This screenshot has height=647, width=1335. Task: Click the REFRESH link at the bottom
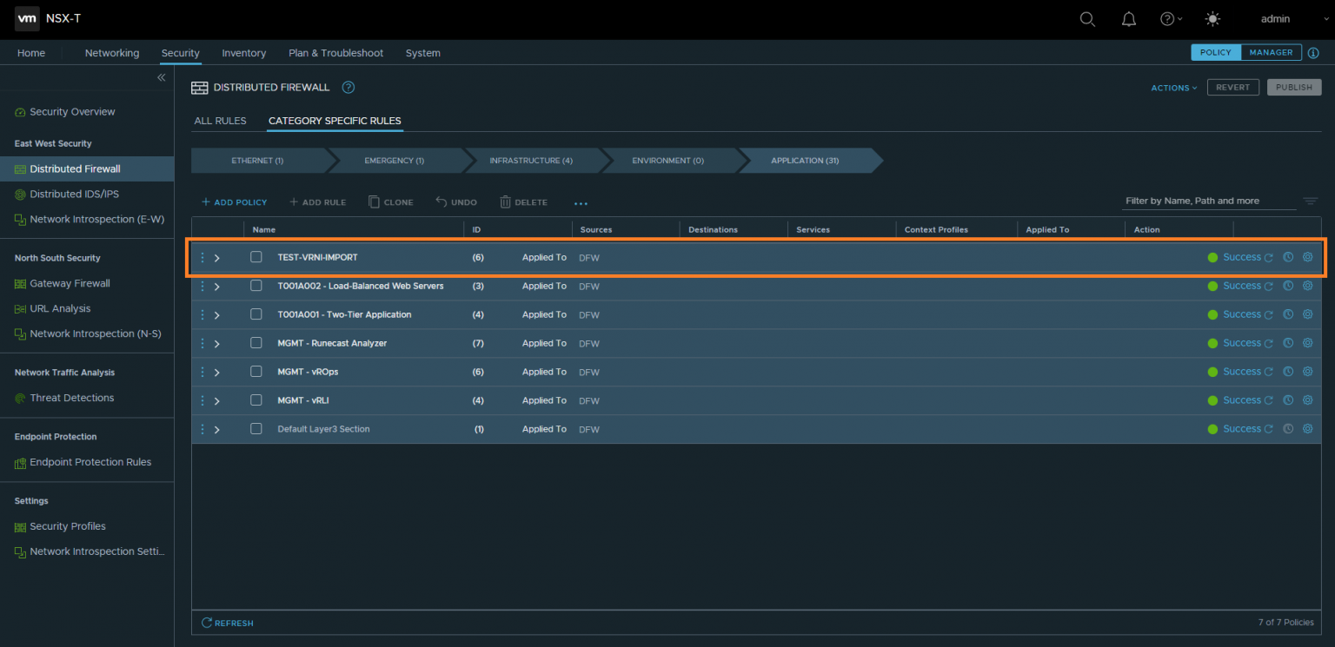(x=227, y=623)
